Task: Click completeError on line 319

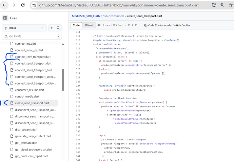Action: (135, 65)
